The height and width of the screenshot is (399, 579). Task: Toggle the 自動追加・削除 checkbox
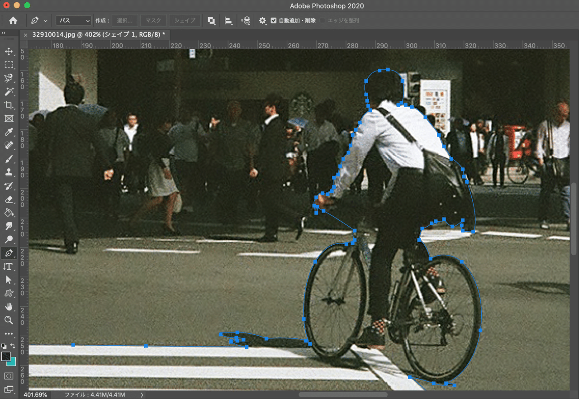(274, 20)
